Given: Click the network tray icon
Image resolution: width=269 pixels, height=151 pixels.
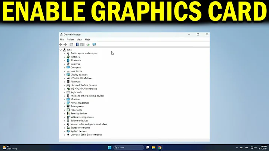Looking at the screenshot, I should tap(252, 148).
